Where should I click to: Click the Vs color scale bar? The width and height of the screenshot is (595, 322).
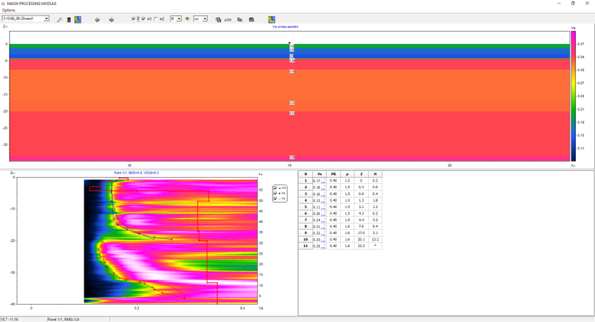pos(573,95)
